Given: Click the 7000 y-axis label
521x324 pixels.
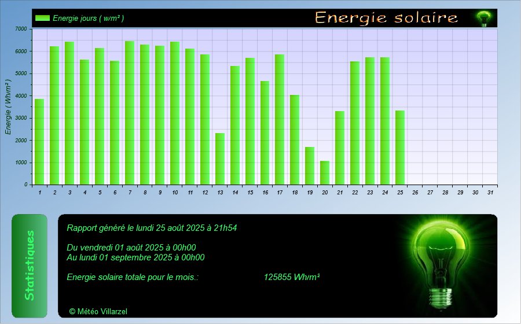Looking at the screenshot, I should coord(20,29).
